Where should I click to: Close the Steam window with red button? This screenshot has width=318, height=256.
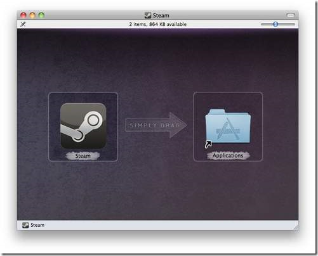click(23, 15)
